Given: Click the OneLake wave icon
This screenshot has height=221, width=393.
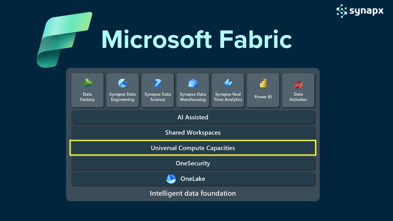Looking at the screenshot, I should click(171, 179).
